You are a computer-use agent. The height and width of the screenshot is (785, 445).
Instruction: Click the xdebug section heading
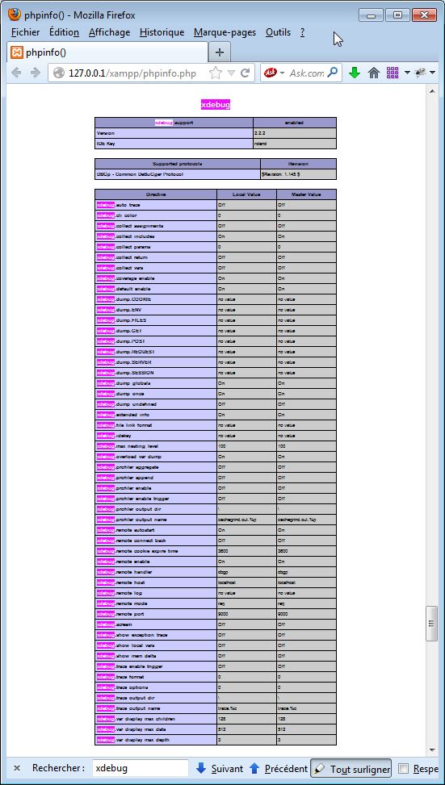[x=216, y=105]
